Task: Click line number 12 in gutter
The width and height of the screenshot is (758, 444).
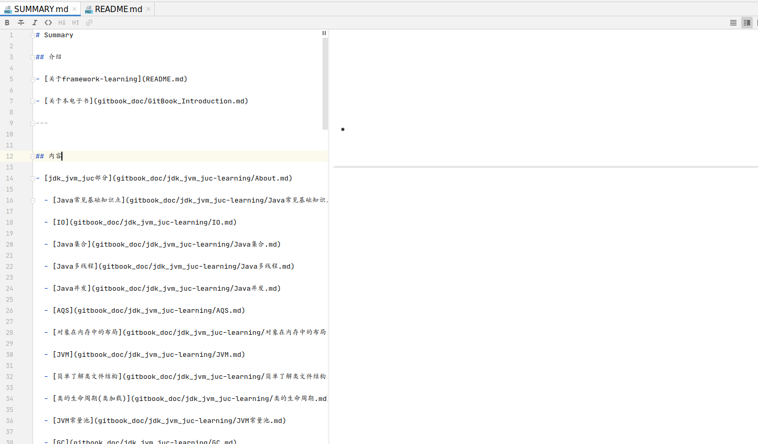Action: click(9, 156)
